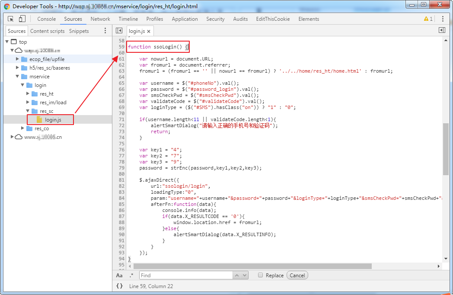
Task: Expand the h5/res_sc/baseres folder
Action: point(17,67)
